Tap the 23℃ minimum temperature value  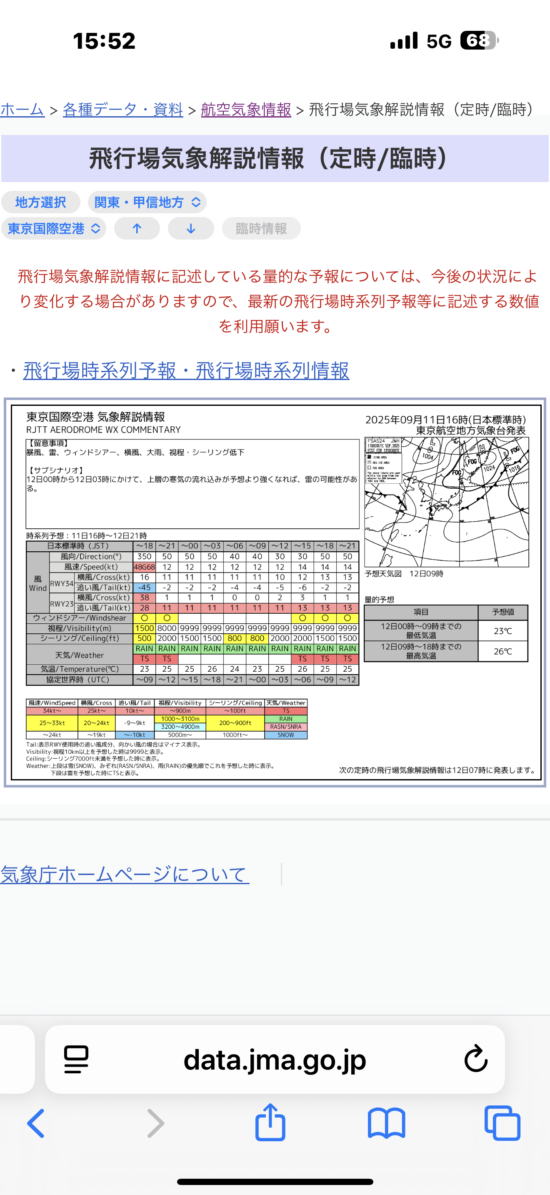tap(502, 631)
